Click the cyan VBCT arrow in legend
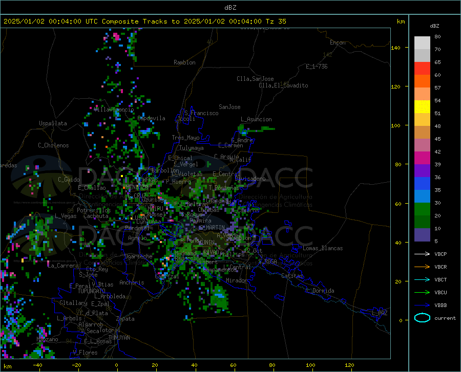 click(x=422, y=279)
